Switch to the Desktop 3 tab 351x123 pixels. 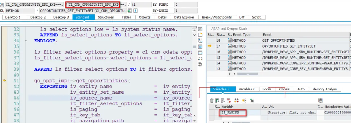(x=61, y=17)
